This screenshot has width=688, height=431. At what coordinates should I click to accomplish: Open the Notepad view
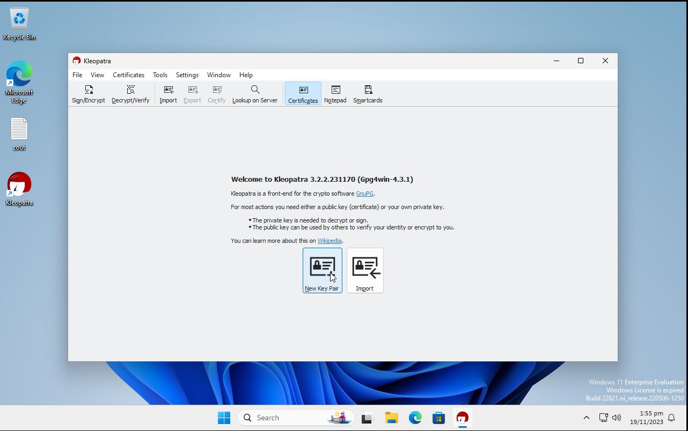[x=335, y=94]
